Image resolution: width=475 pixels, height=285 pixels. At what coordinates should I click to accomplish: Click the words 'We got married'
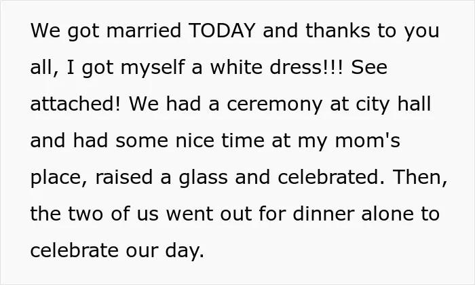click(x=106, y=31)
